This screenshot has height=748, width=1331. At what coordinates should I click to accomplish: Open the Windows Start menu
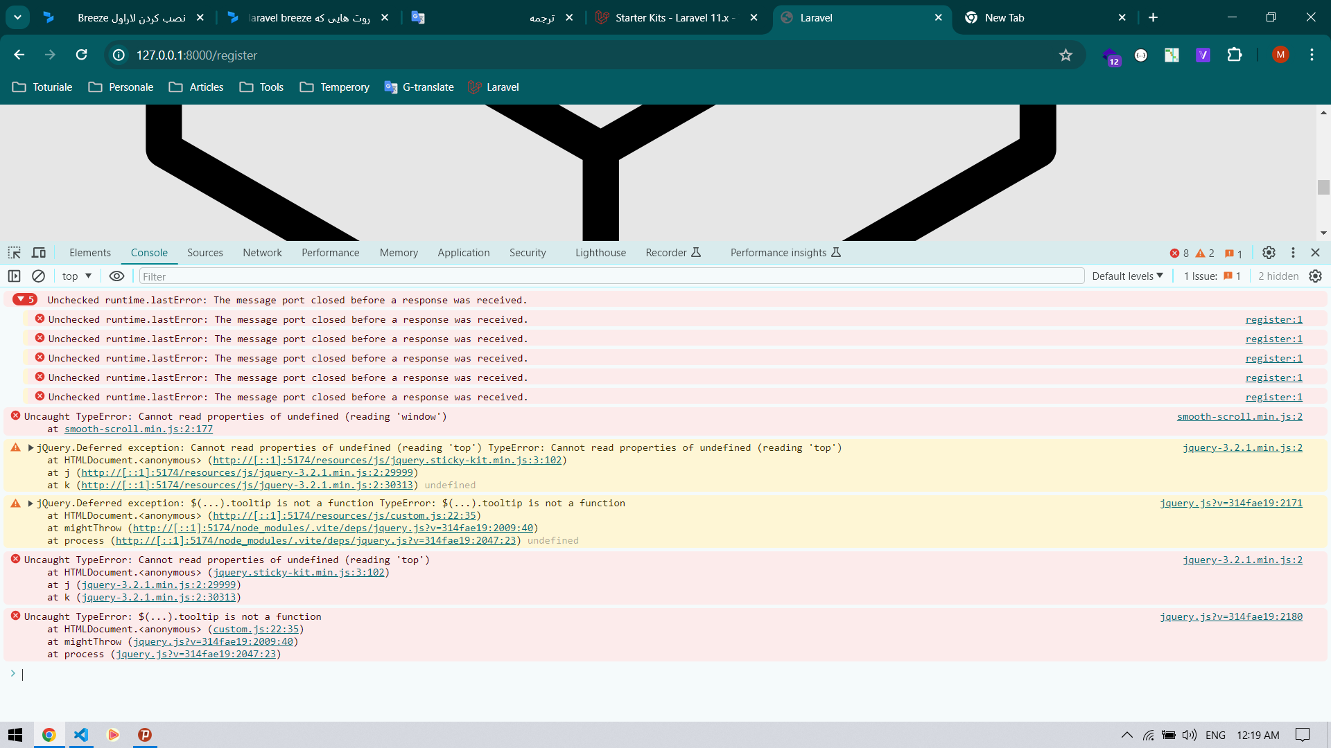[x=15, y=735]
